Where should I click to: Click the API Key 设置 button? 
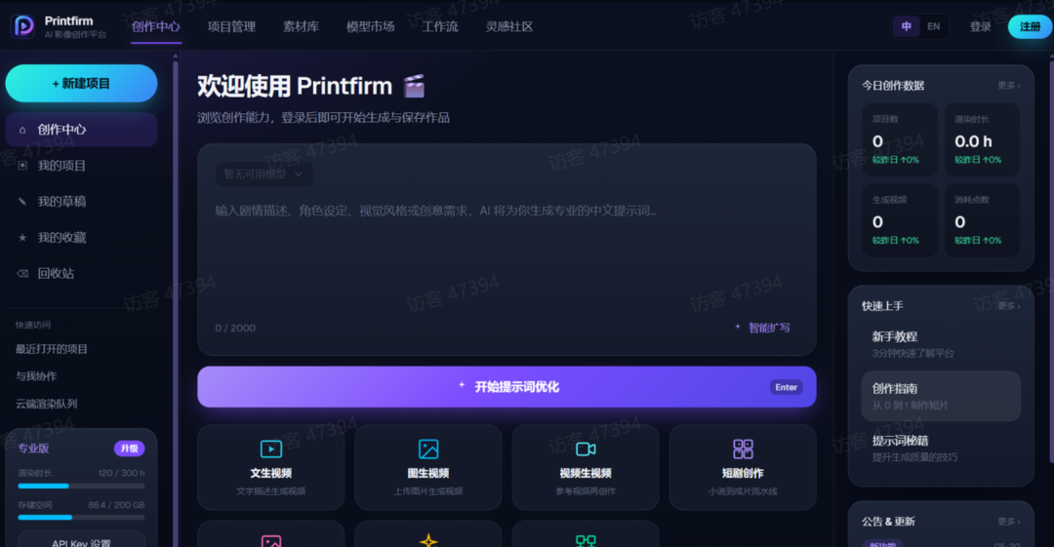[81, 540]
